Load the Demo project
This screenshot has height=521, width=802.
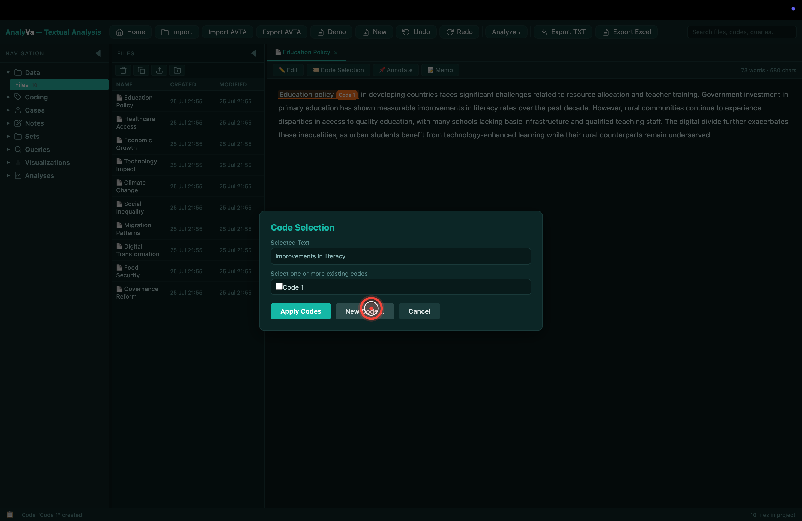pos(331,32)
